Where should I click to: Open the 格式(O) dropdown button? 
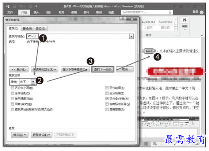coord(20,135)
